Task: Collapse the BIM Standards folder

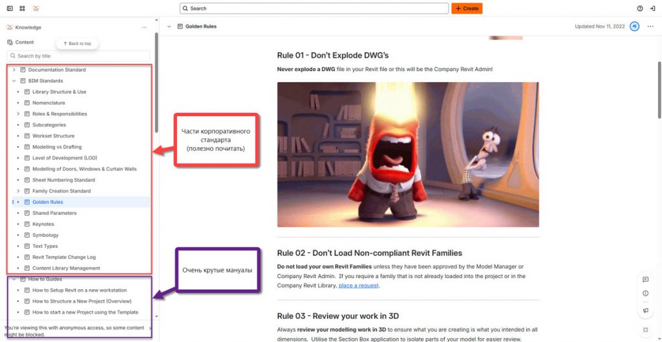Action: [14, 81]
